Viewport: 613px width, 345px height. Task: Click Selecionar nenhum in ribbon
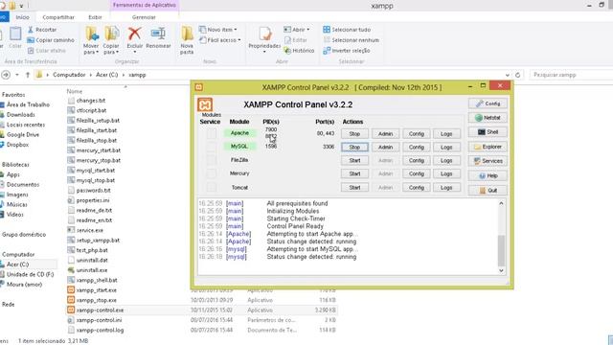(352, 40)
